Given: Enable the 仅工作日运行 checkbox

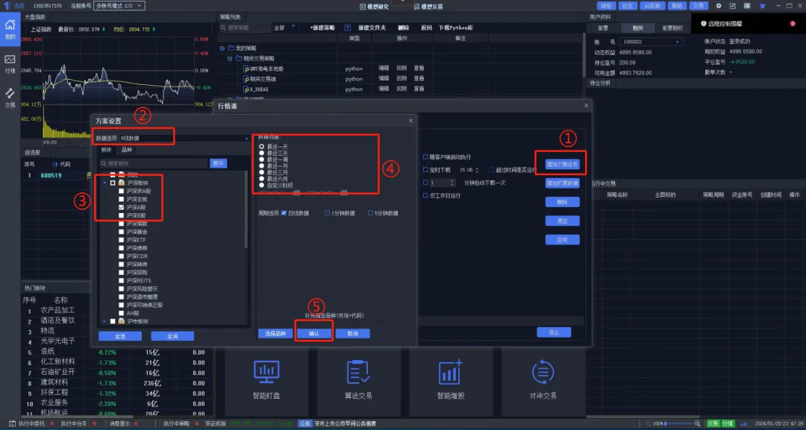Looking at the screenshot, I should point(425,195).
